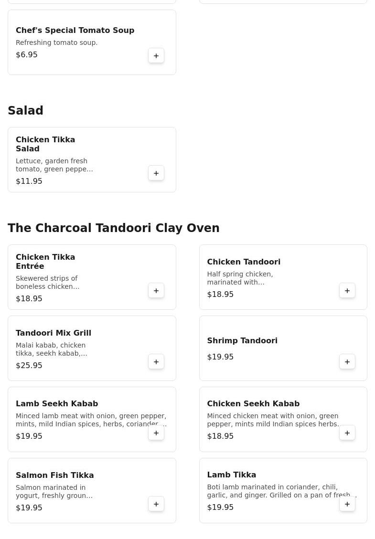Image resolution: width=375 pixels, height=539 pixels.
Task: Click the Salad section heading
Action: coord(25,110)
